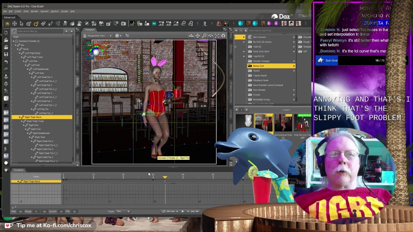This screenshot has width=413, height=232.
Task: Click the FPS field showing 30
Action: pos(74,211)
